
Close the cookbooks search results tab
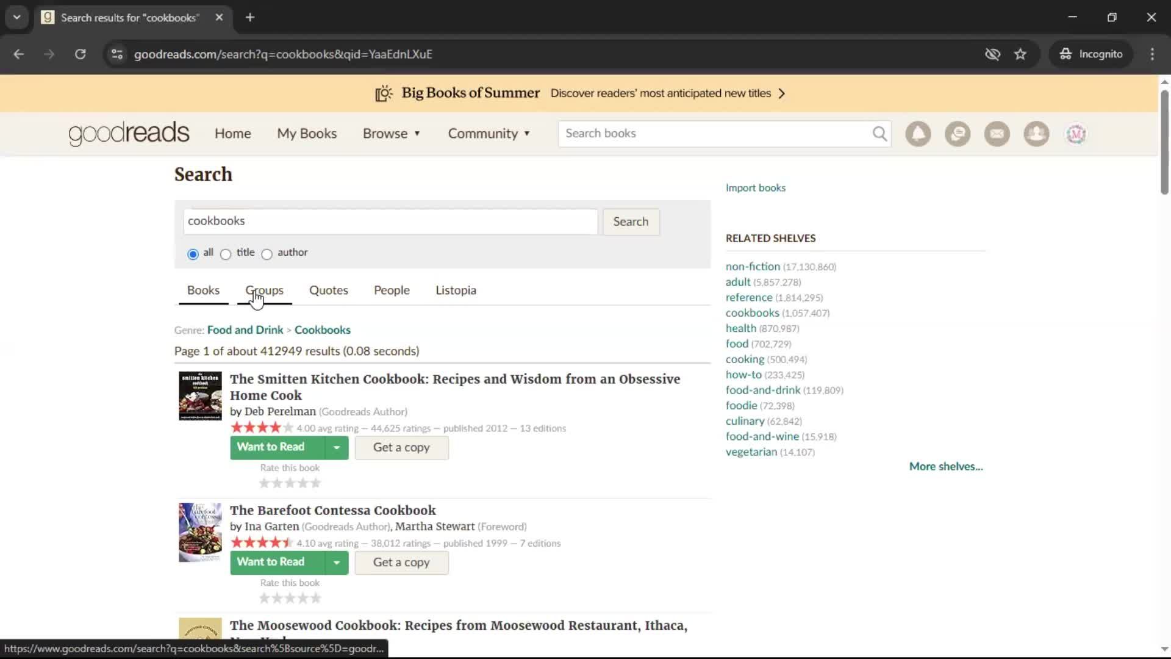pos(219,18)
